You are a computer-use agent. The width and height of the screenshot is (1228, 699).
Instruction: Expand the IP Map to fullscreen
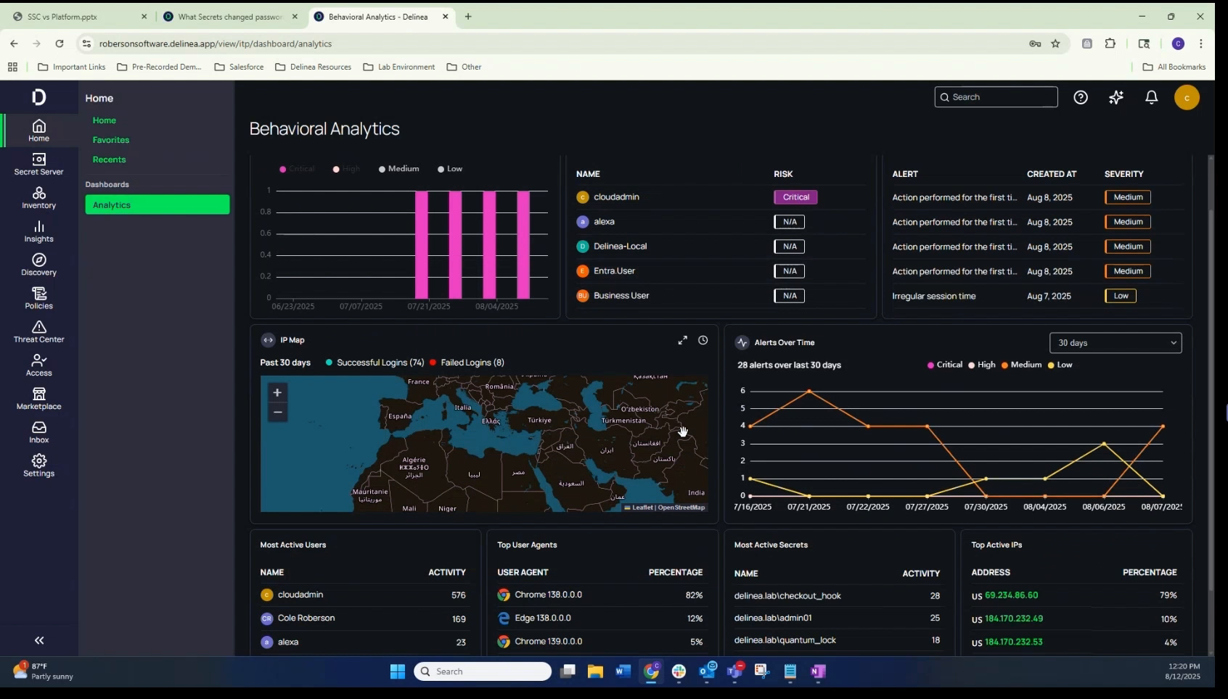click(x=681, y=339)
